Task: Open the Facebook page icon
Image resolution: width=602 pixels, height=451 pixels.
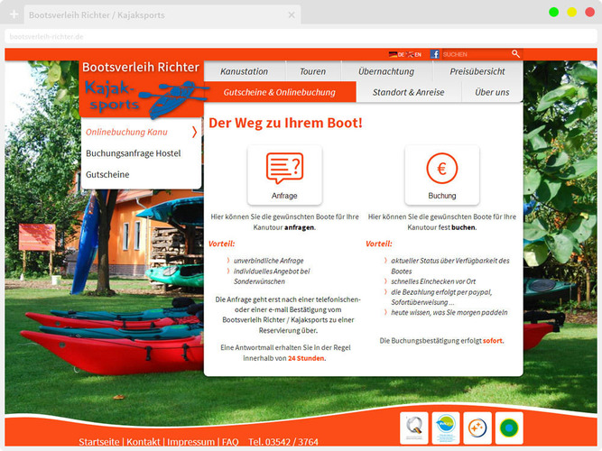Action: 435,54
